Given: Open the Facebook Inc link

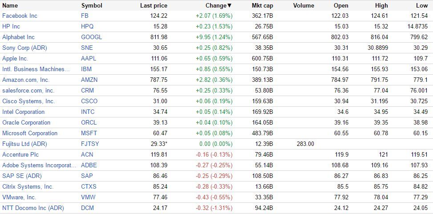Looking at the screenshot, I should click(20, 16).
